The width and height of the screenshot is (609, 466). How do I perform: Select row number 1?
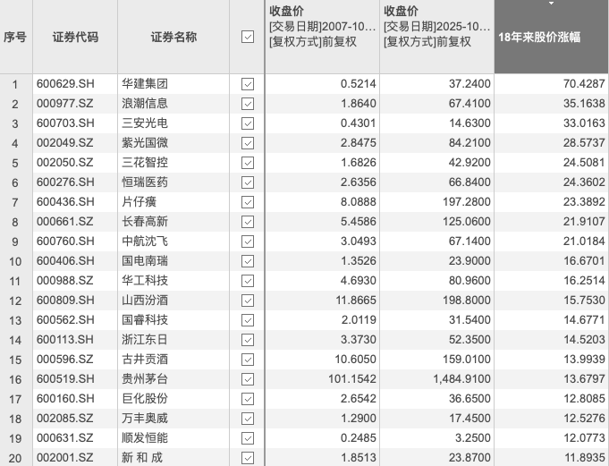tap(15, 85)
